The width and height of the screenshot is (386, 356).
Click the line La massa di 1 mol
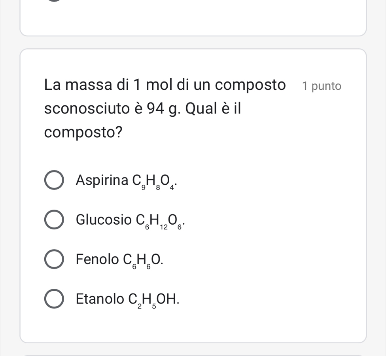[x=165, y=85]
